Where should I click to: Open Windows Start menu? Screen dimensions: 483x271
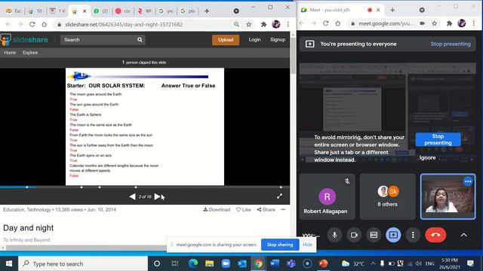click(9, 263)
